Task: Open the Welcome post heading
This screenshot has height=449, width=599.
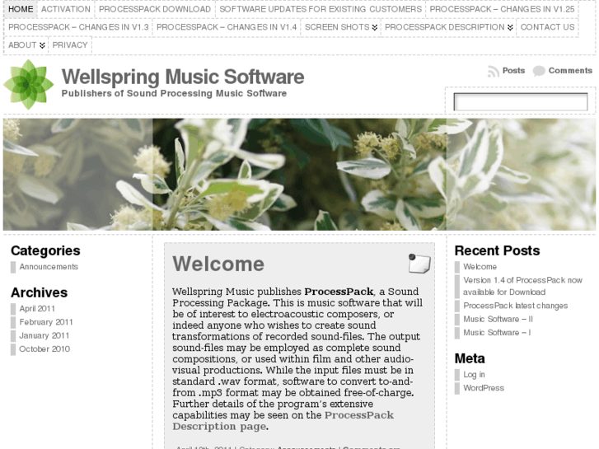Action: tap(218, 264)
